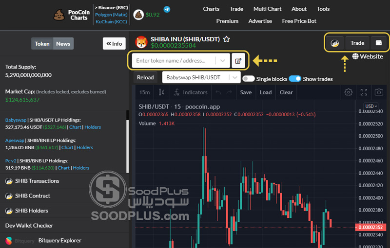Click the info panel vertical scrollbar
The width and height of the screenshot is (390, 248).
128,146
